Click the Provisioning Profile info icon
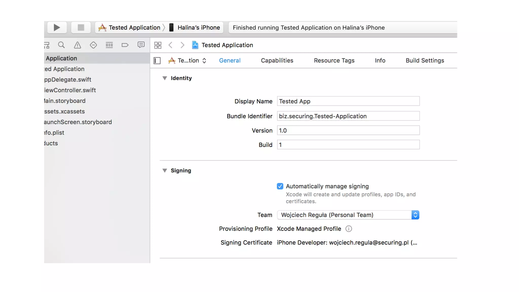The height and width of the screenshot is (292, 519). click(x=349, y=229)
